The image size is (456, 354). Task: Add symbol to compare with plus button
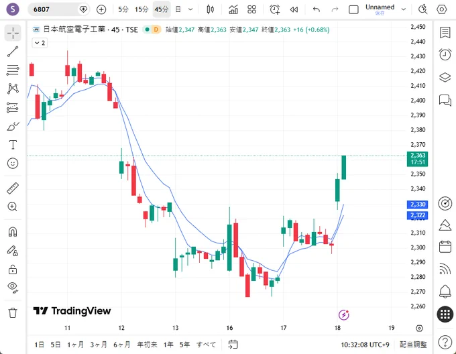[x=101, y=9]
